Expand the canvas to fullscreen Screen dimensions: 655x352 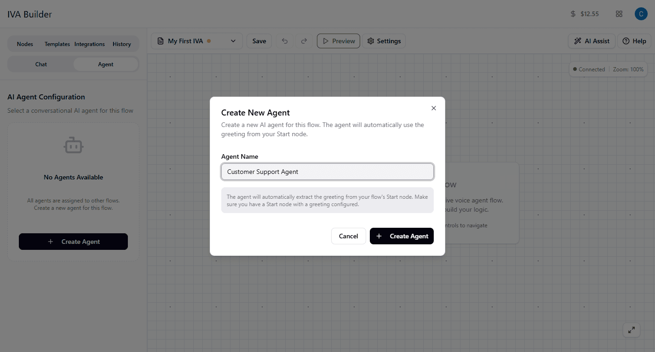[631, 330]
